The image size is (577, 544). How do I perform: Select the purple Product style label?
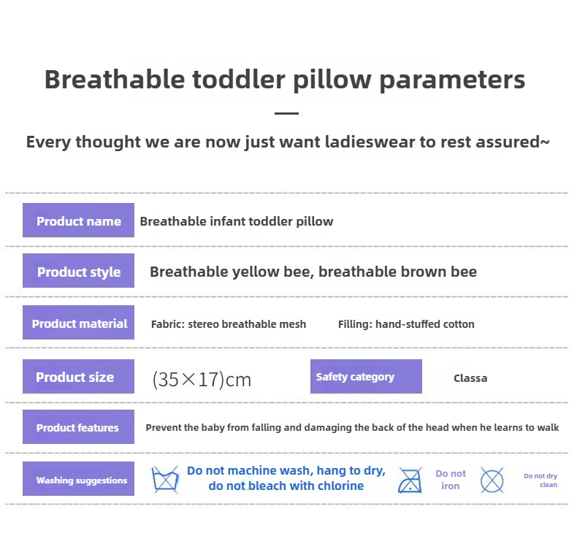click(79, 272)
